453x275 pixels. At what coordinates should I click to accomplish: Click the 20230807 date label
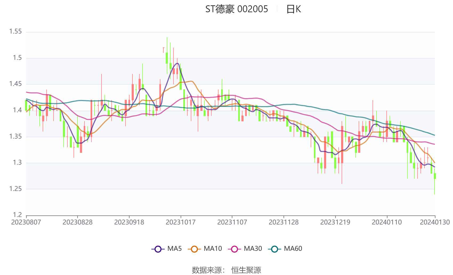26,222
